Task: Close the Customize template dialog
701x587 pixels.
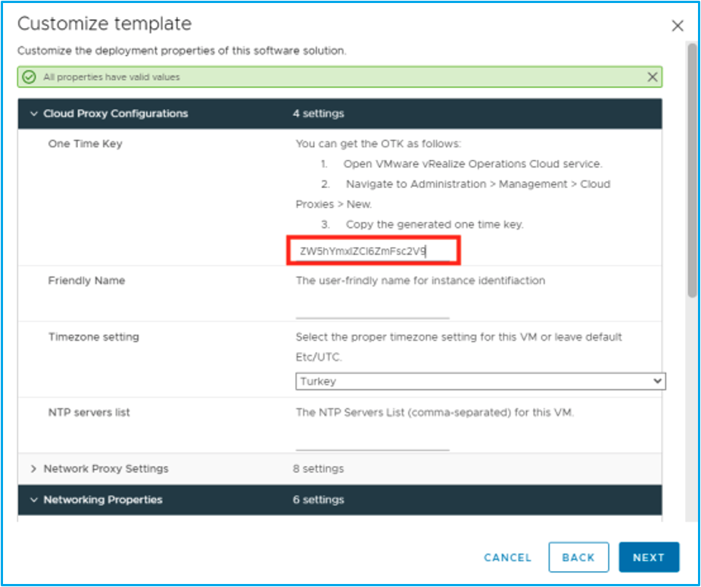Action: click(678, 26)
